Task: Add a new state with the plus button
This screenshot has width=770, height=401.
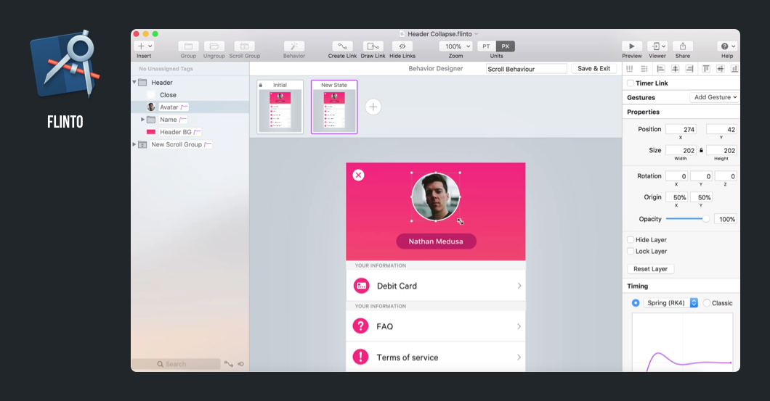Action: pos(373,107)
